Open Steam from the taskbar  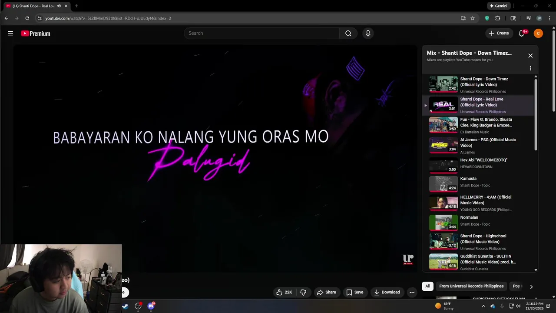pos(125,306)
